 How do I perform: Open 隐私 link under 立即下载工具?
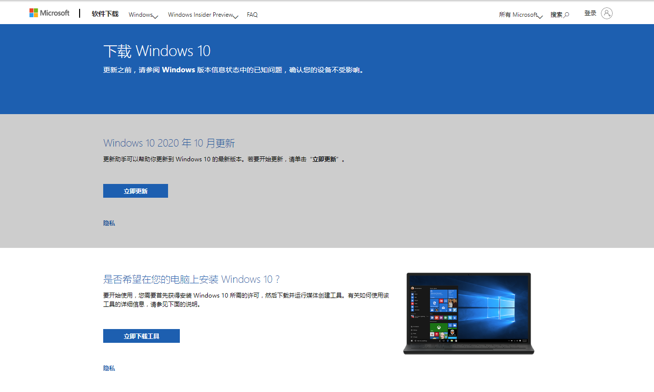click(x=109, y=368)
